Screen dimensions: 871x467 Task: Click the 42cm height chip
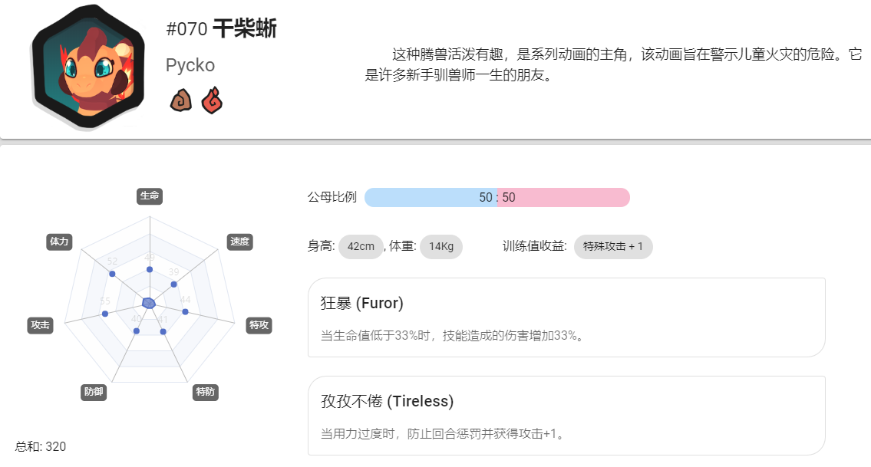(x=361, y=247)
